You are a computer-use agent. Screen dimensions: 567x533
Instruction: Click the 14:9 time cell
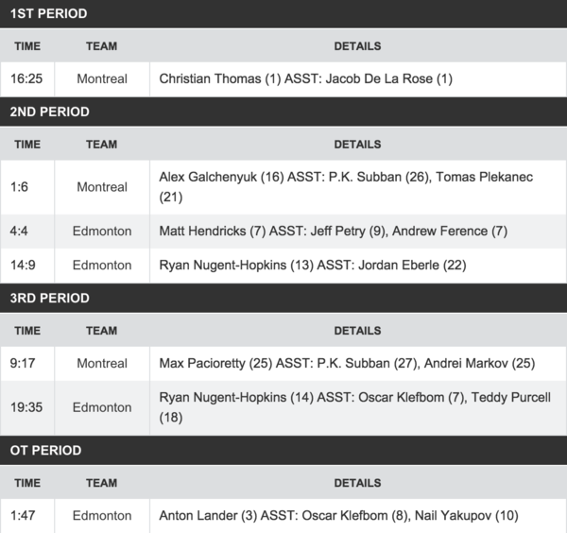[x=27, y=265]
